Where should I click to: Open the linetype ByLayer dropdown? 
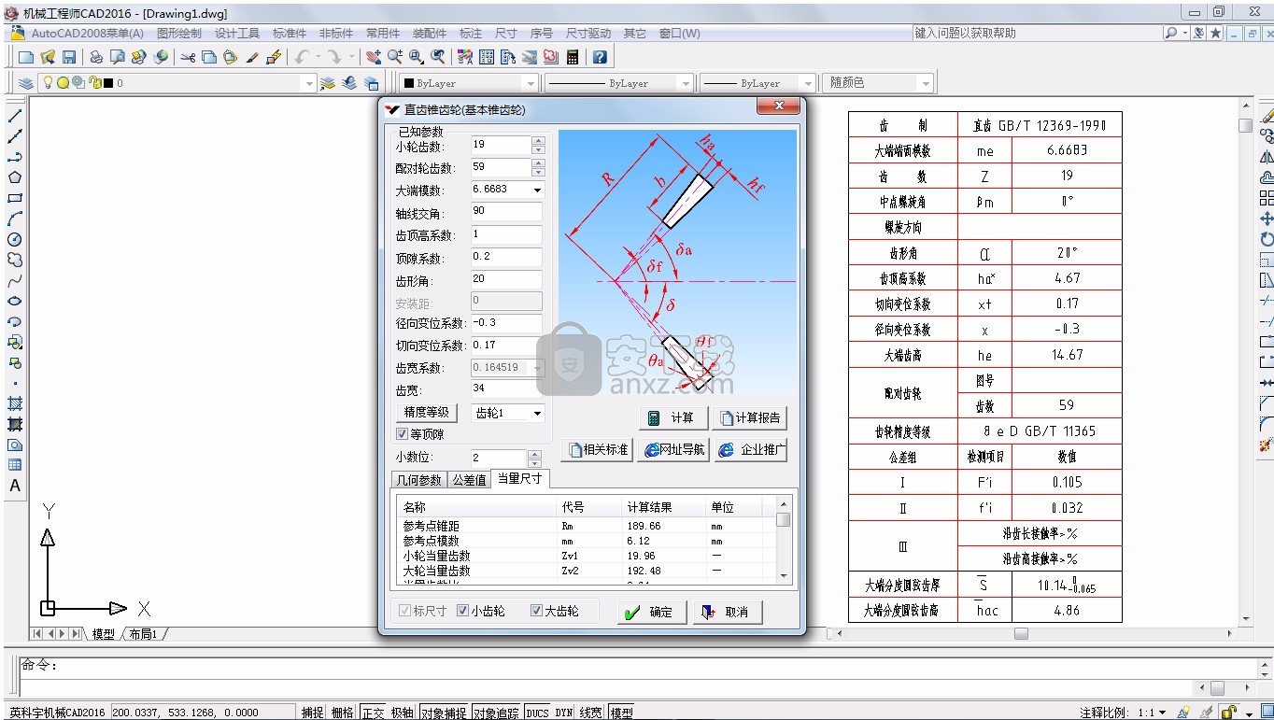(686, 83)
